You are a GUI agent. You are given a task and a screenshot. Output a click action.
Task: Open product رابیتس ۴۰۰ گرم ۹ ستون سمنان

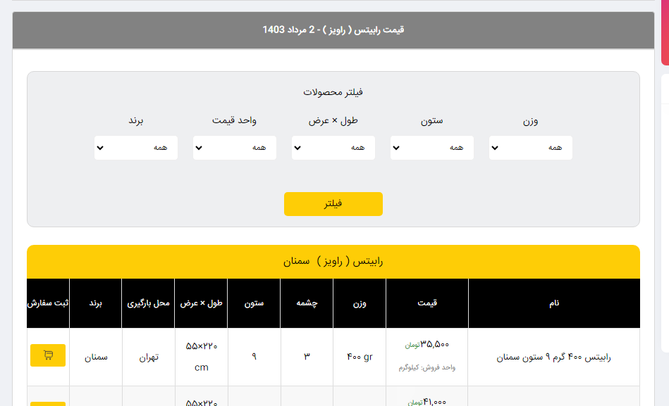pos(553,357)
